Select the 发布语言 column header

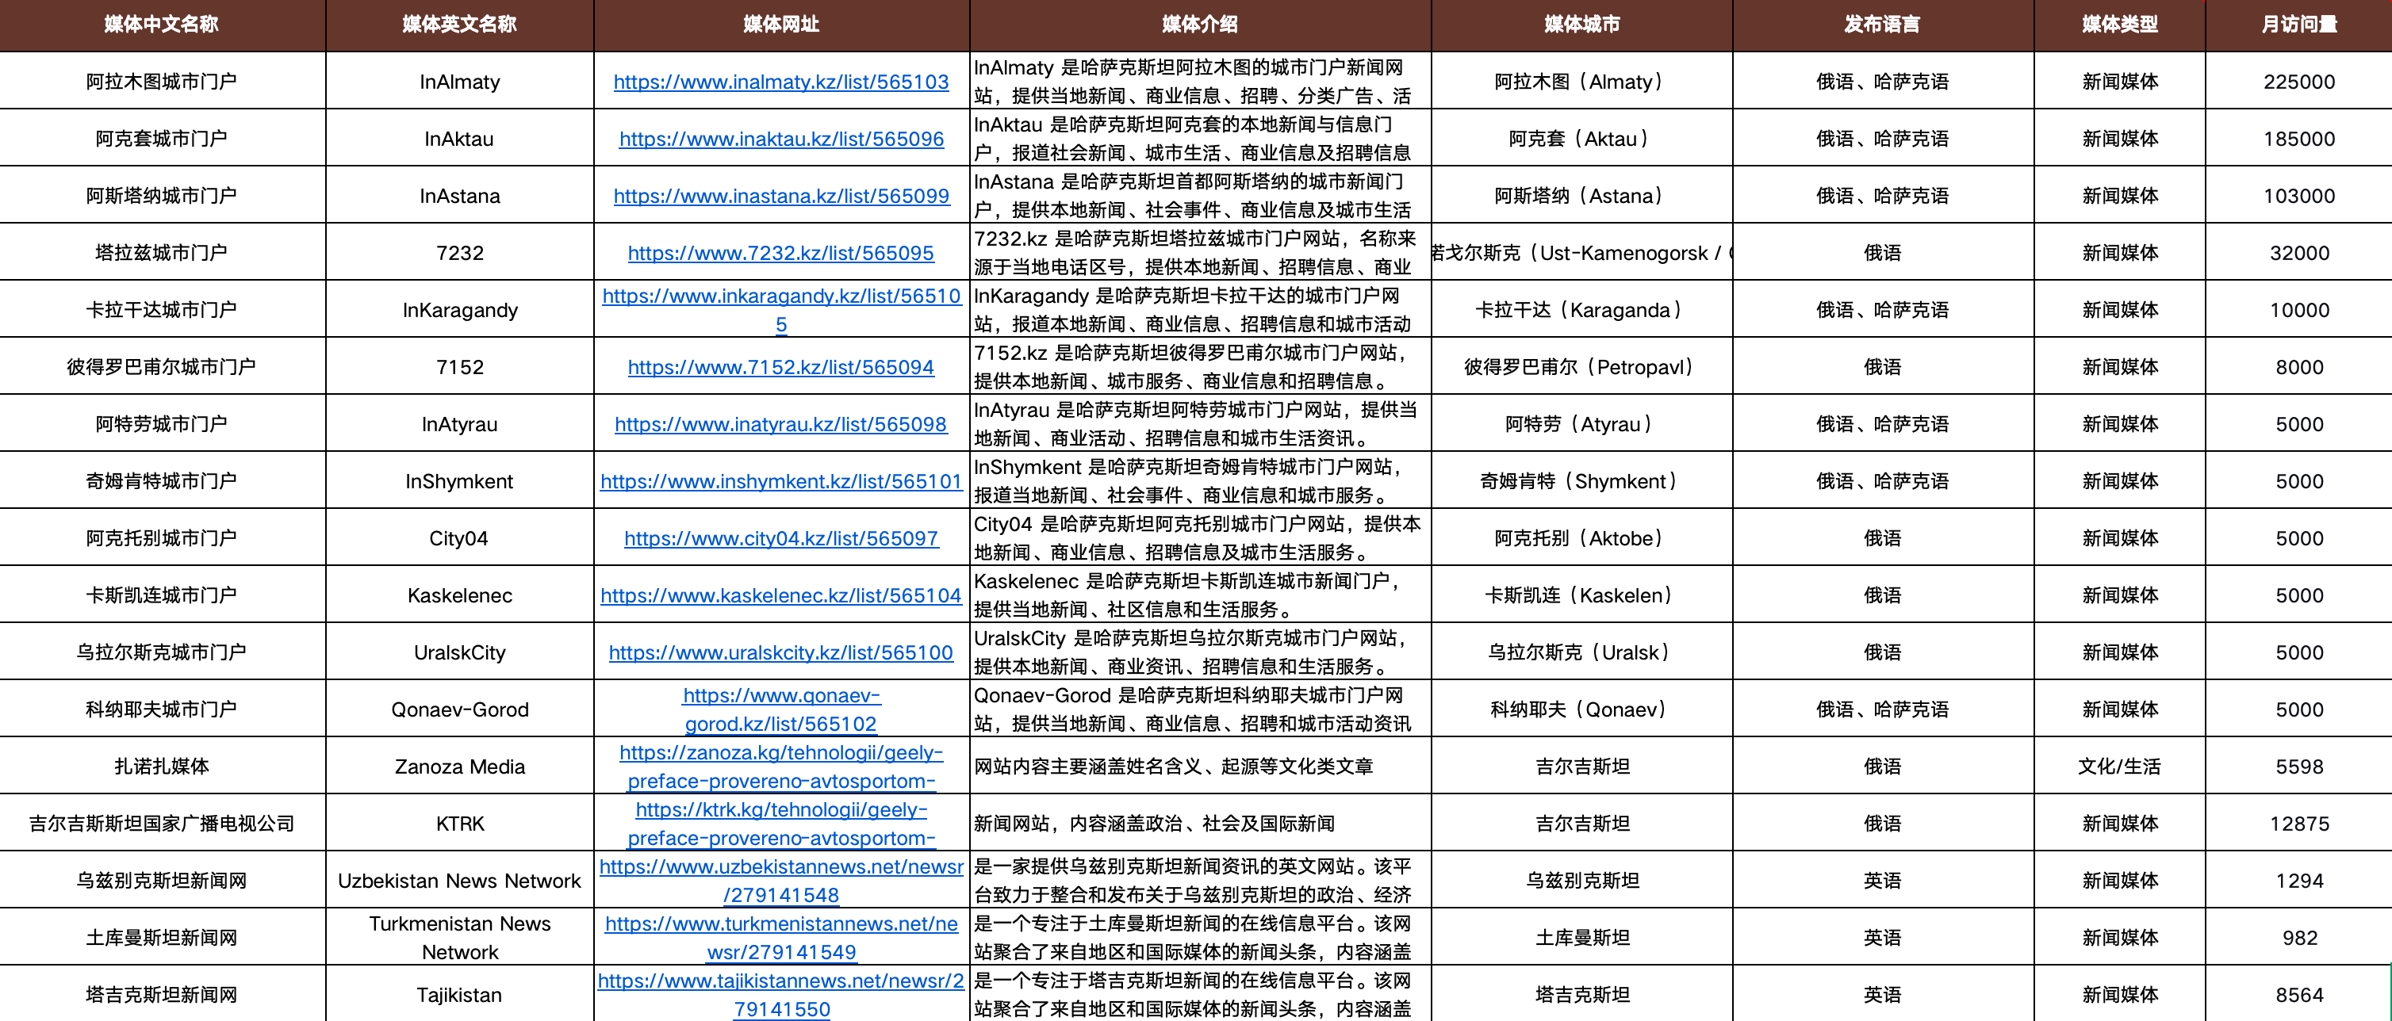click(1883, 25)
